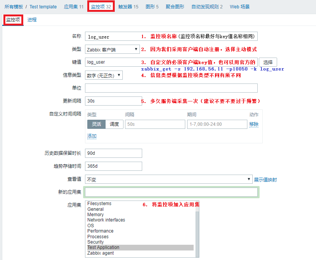The height and width of the screenshot is (260, 316).
Task: Select the 灵活 interval type toggle
Action: click(96, 124)
